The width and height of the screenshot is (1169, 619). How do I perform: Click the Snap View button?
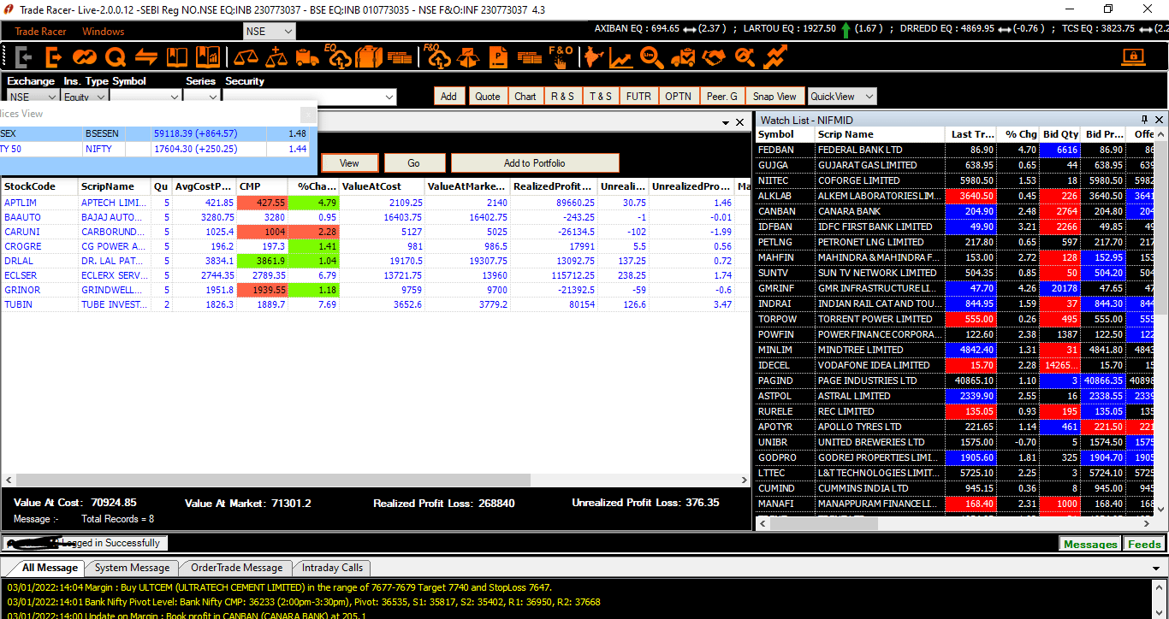click(x=775, y=97)
